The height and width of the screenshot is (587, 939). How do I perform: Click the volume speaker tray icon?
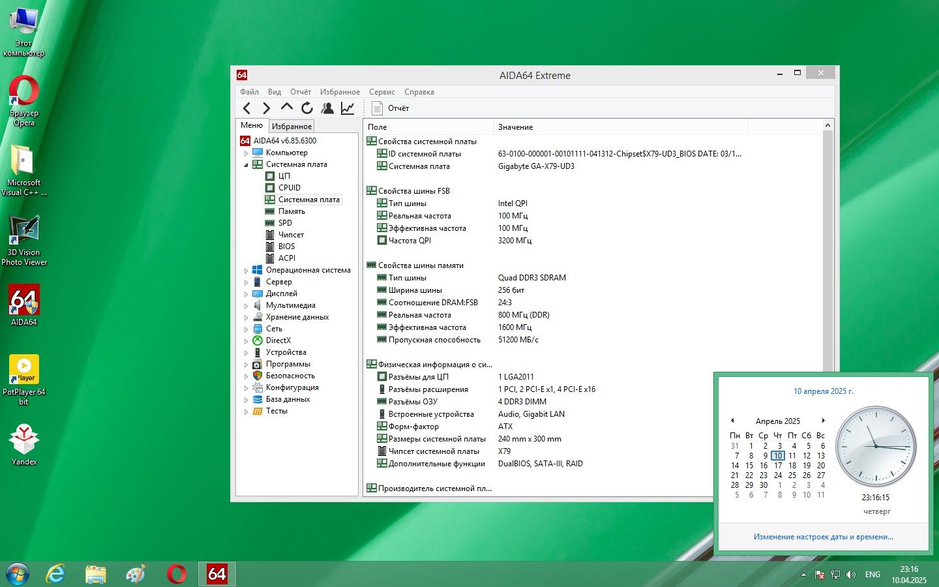850,575
